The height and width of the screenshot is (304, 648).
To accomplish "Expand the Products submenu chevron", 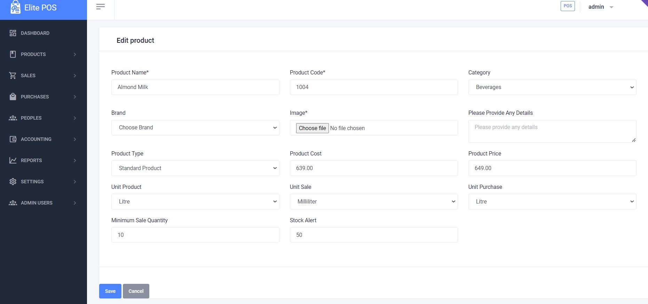I will point(75,54).
